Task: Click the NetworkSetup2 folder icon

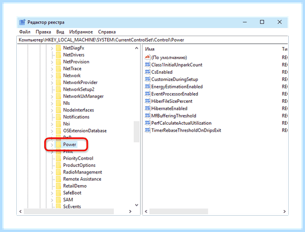Action: pos(58,90)
